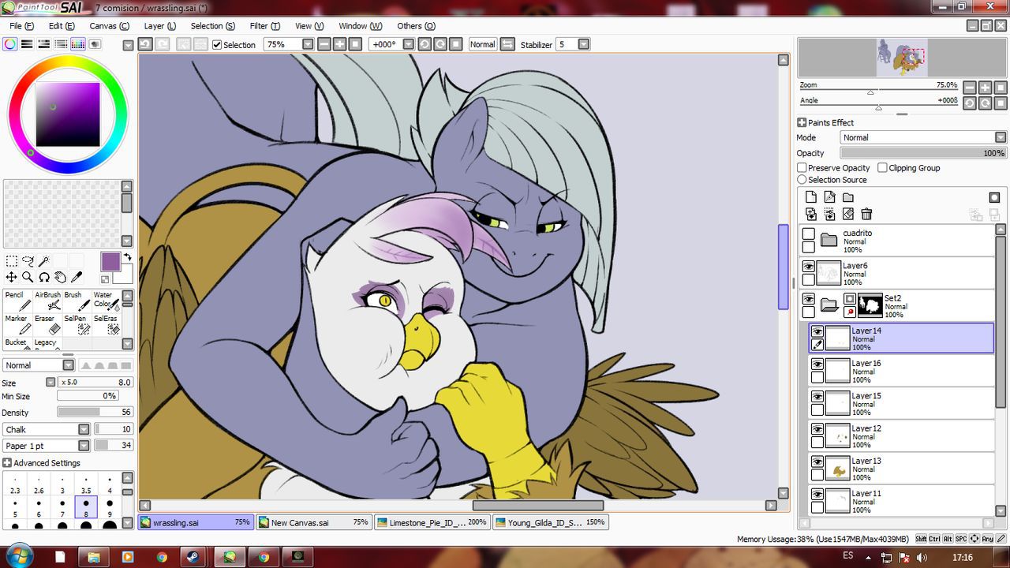Create a new Layer Set folder
The height and width of the screenshot is (568, 1010).
848,197
